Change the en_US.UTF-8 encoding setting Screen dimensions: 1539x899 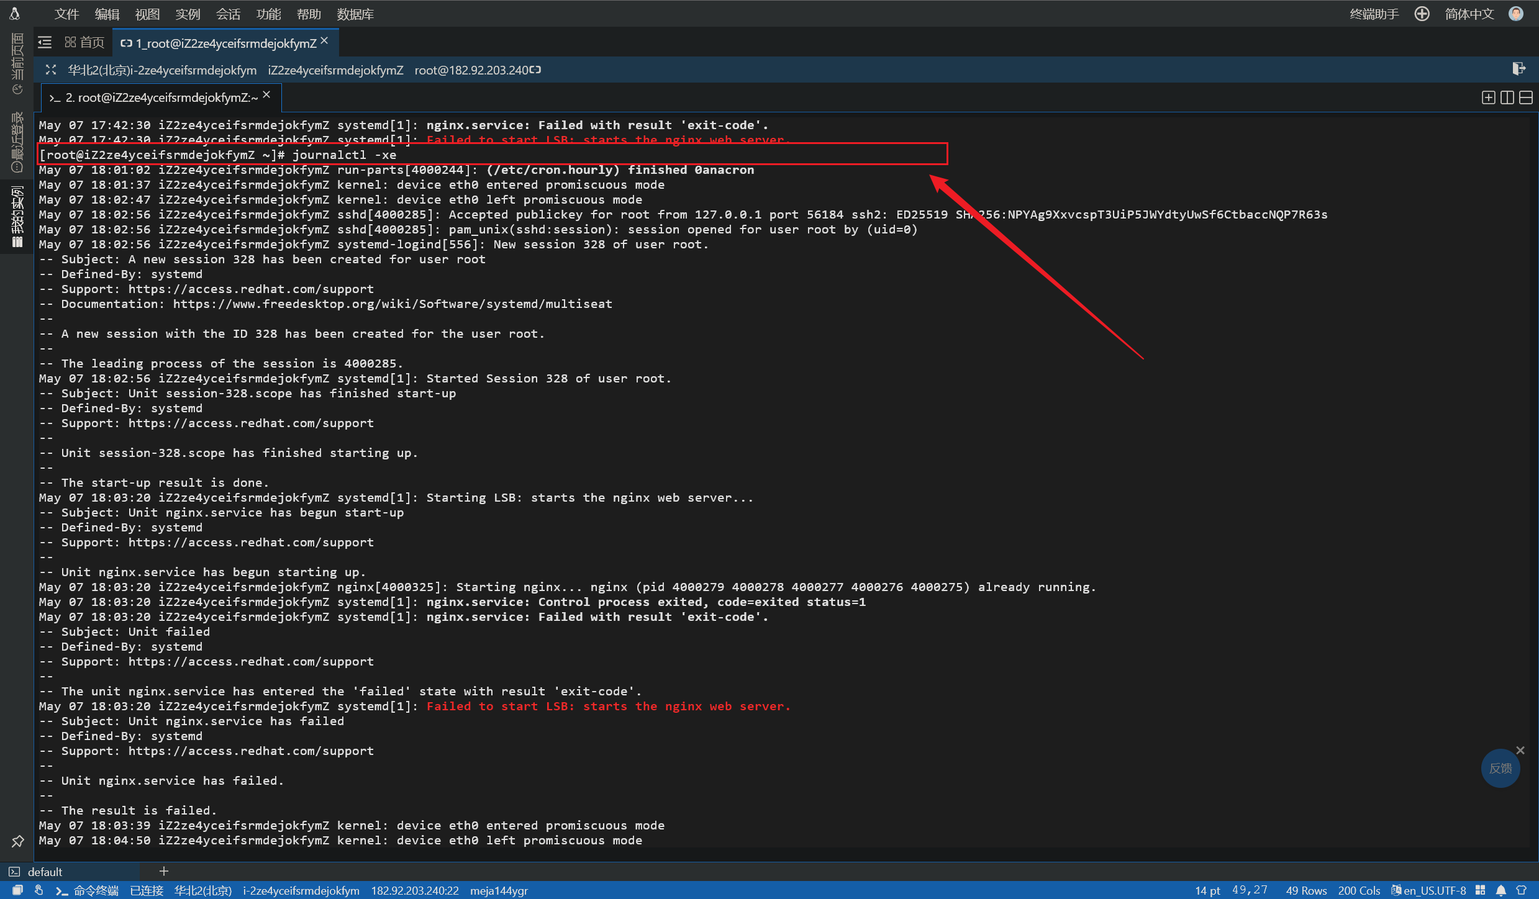(1428, 890)
